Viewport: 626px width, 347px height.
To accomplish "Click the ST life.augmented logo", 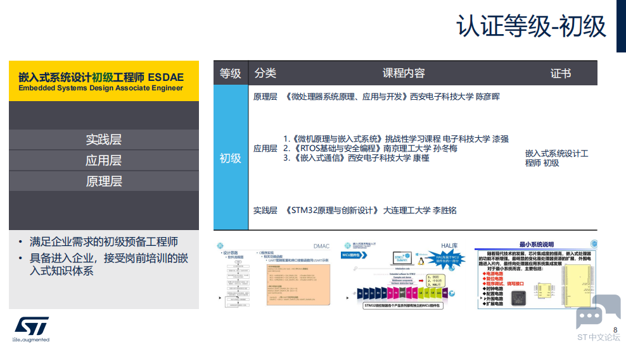I will 31,329.
